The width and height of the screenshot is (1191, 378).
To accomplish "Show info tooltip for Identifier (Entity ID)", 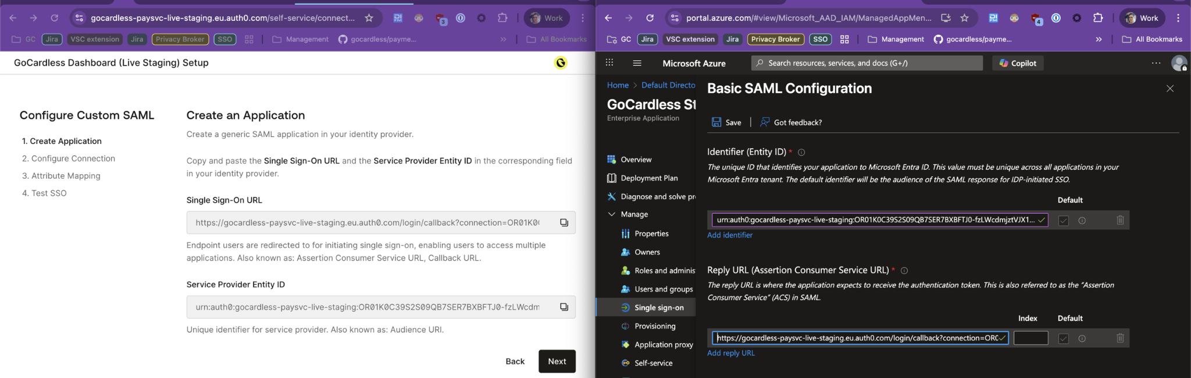I will click(x=801, y=152).
